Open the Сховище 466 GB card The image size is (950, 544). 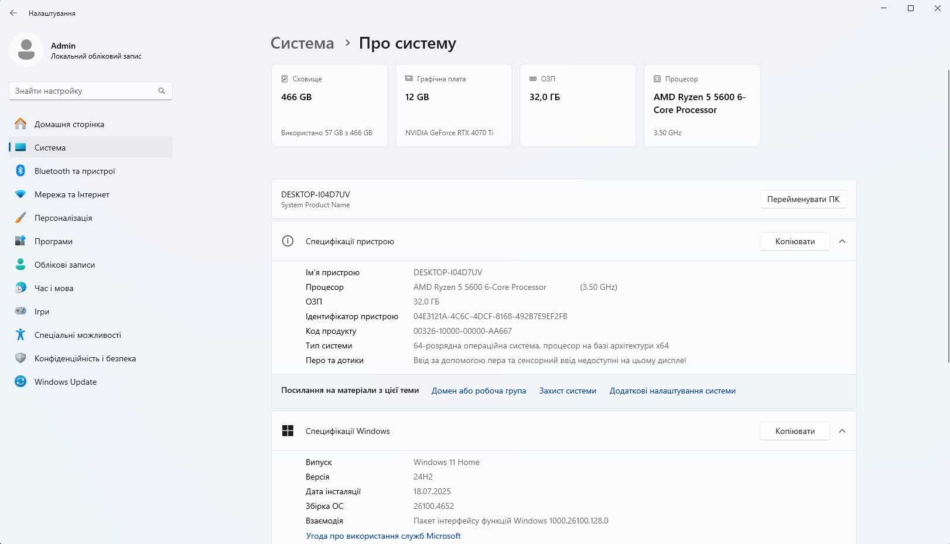(x=330, y=105)
